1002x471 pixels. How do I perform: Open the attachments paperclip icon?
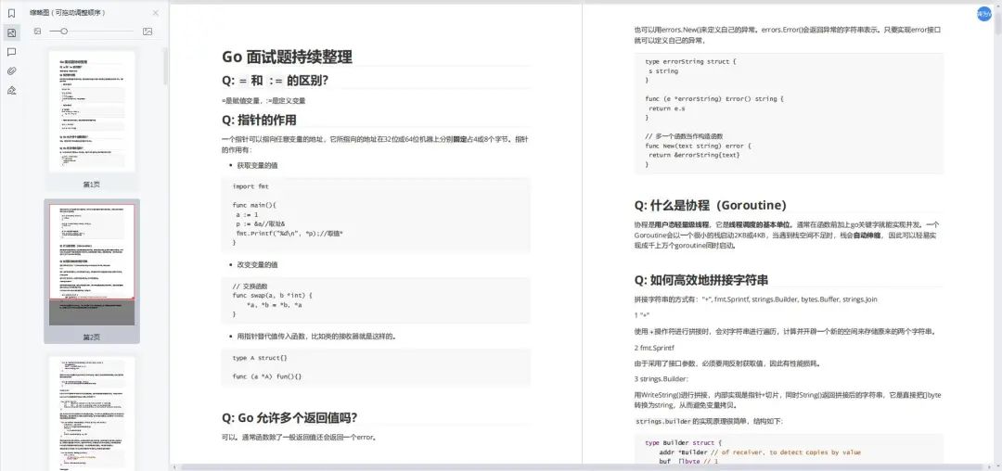click(11, 70)
